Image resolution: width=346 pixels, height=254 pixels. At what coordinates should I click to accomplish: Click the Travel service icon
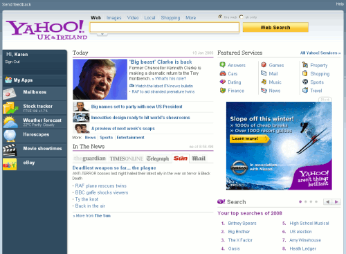pos(305,90)
